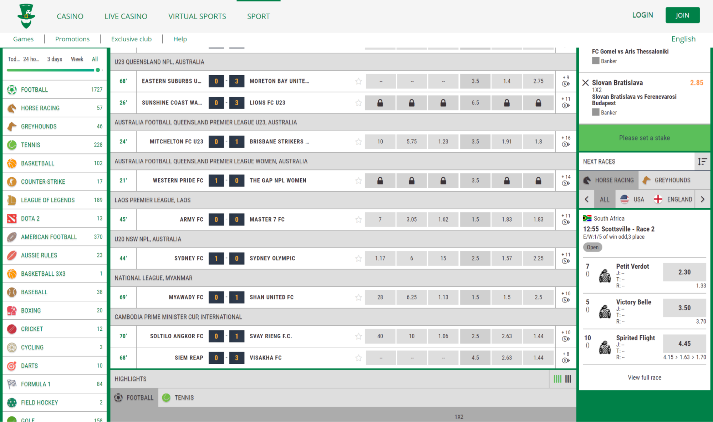Open Aussie Rules category
The width and height of the screenshot is (713, 422).
click(x=55, y=255)
